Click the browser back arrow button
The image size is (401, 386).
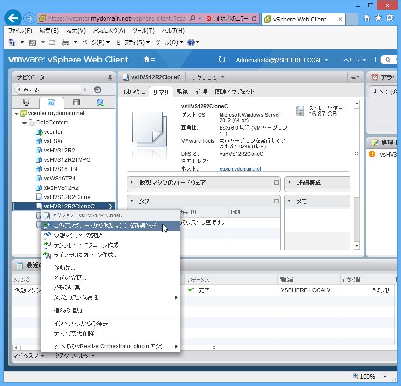click(x=13, y=18)
